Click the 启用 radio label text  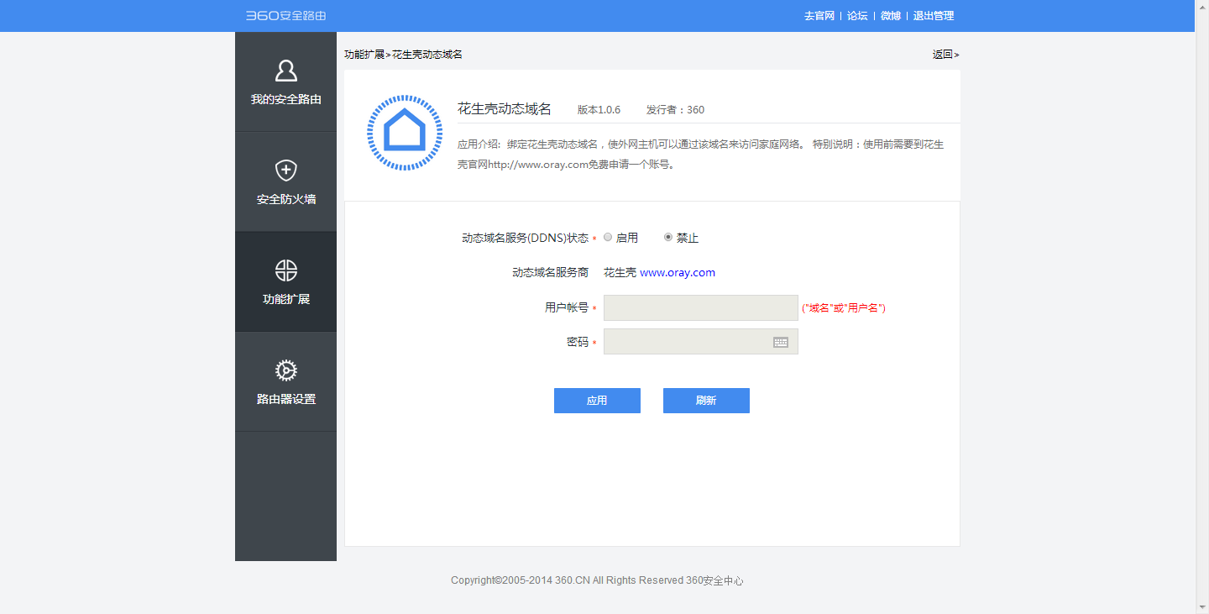click(627, 239)
